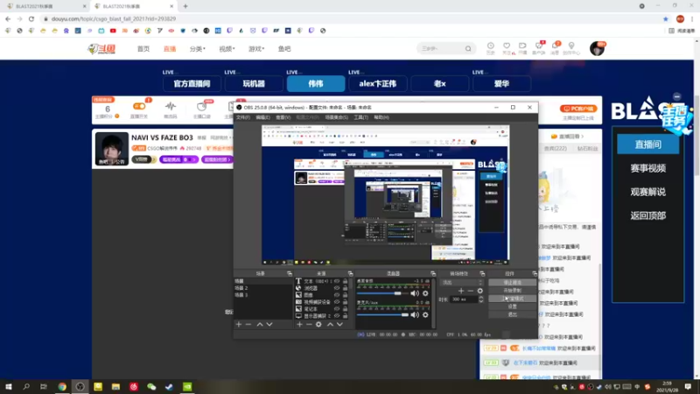Screen dimensions: 700x394
Task: Bookmark this page with Chrome star icon
Action: pos(666,18)
